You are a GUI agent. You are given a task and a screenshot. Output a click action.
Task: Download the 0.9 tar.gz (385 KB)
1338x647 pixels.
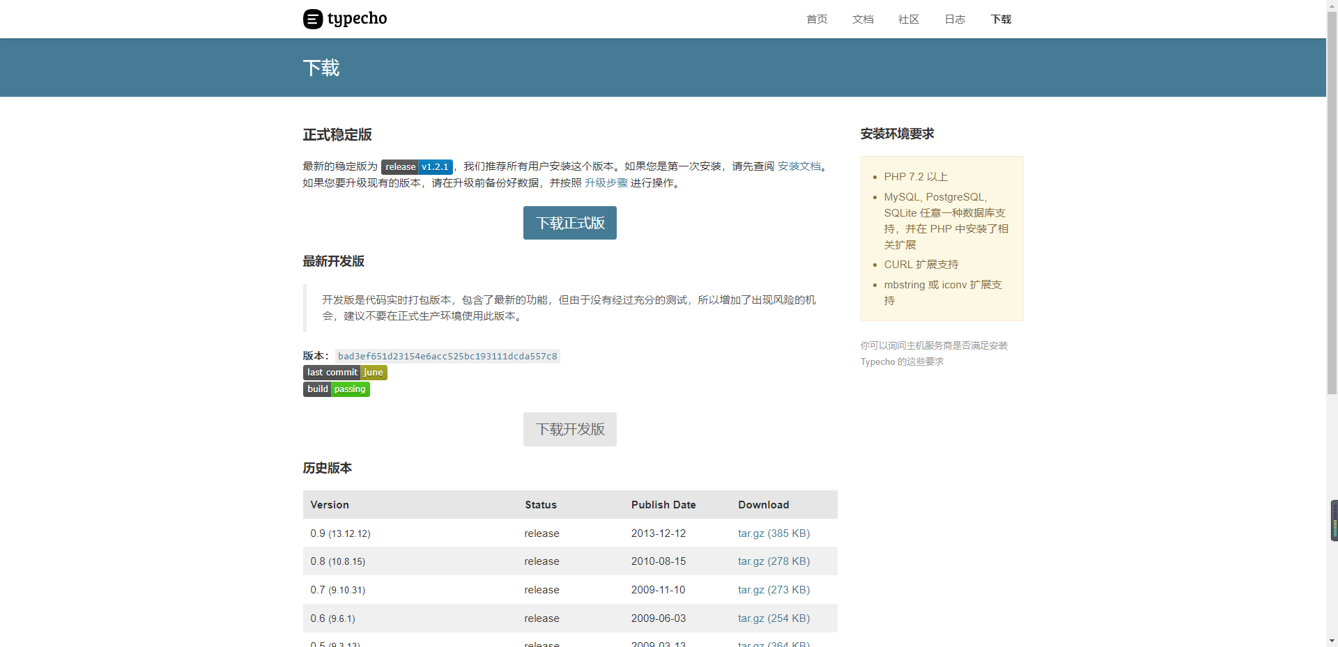pyautogui.click(x=774, y=533)
